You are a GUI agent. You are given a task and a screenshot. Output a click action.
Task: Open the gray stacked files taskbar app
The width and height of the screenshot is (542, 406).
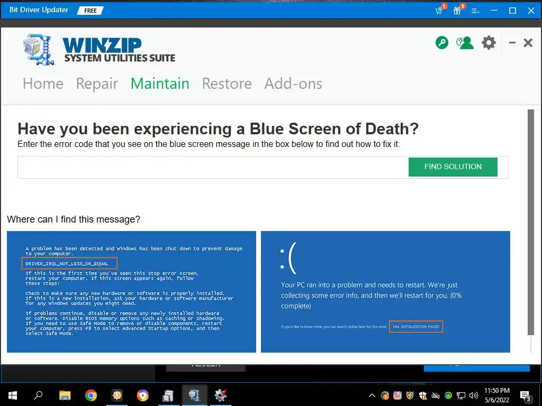pyautogui.click(x=168, y=395)
